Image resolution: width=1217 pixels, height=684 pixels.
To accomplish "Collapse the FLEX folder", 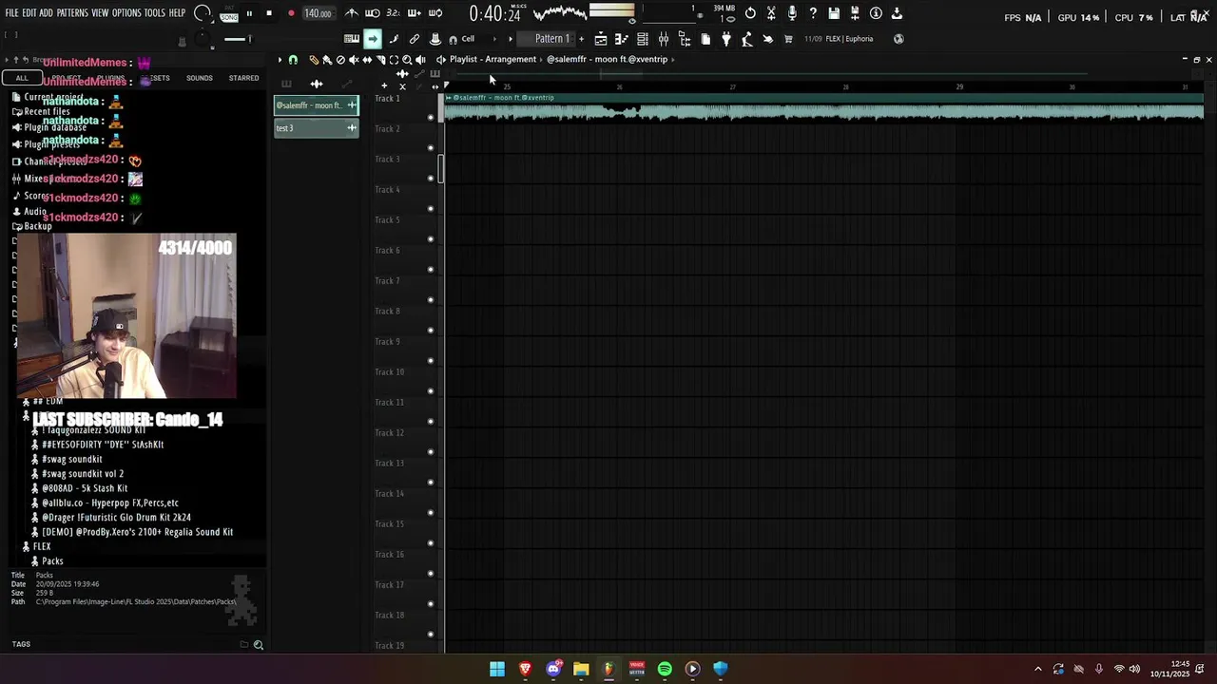I will point(42,546).
